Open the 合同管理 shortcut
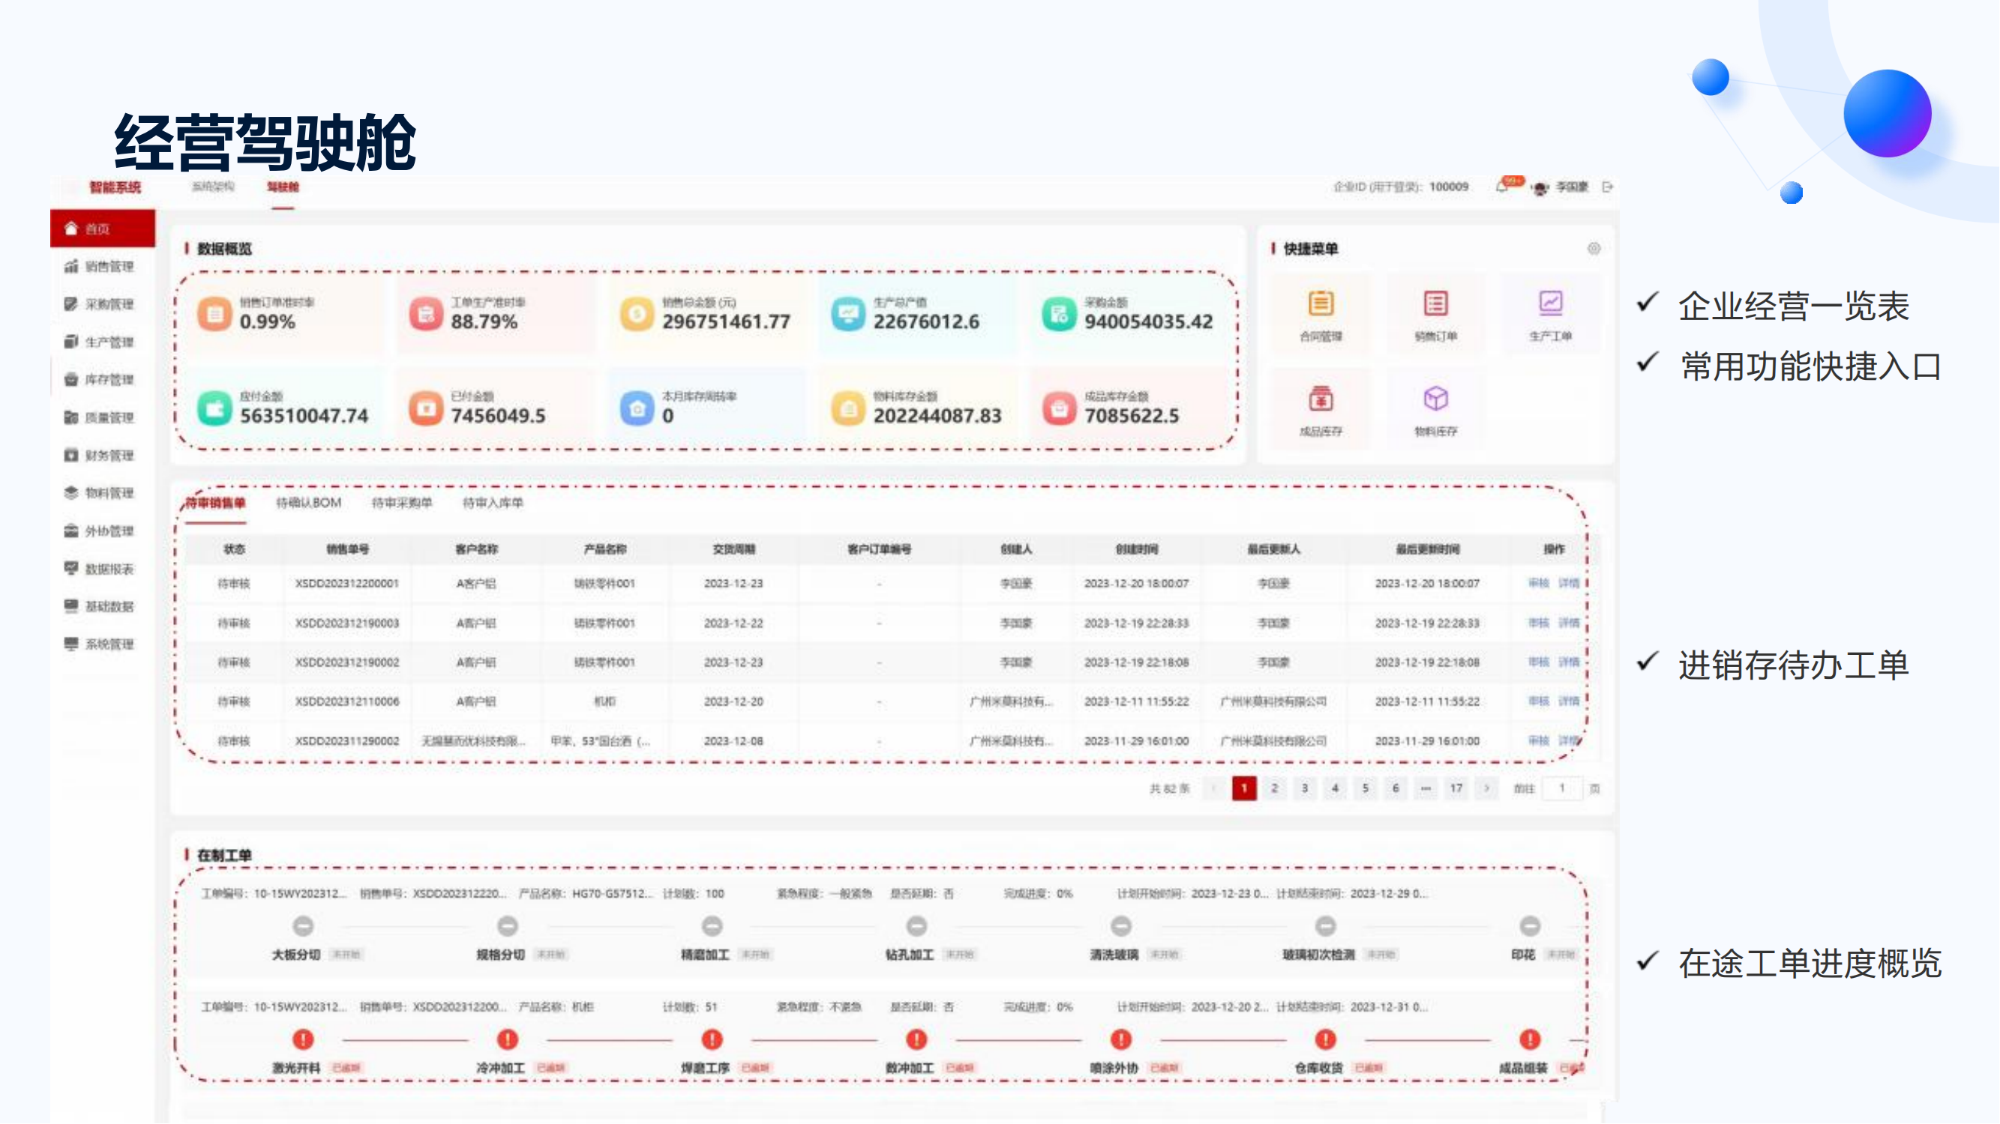The image size is (2000, 1124). pos(1321,314)
